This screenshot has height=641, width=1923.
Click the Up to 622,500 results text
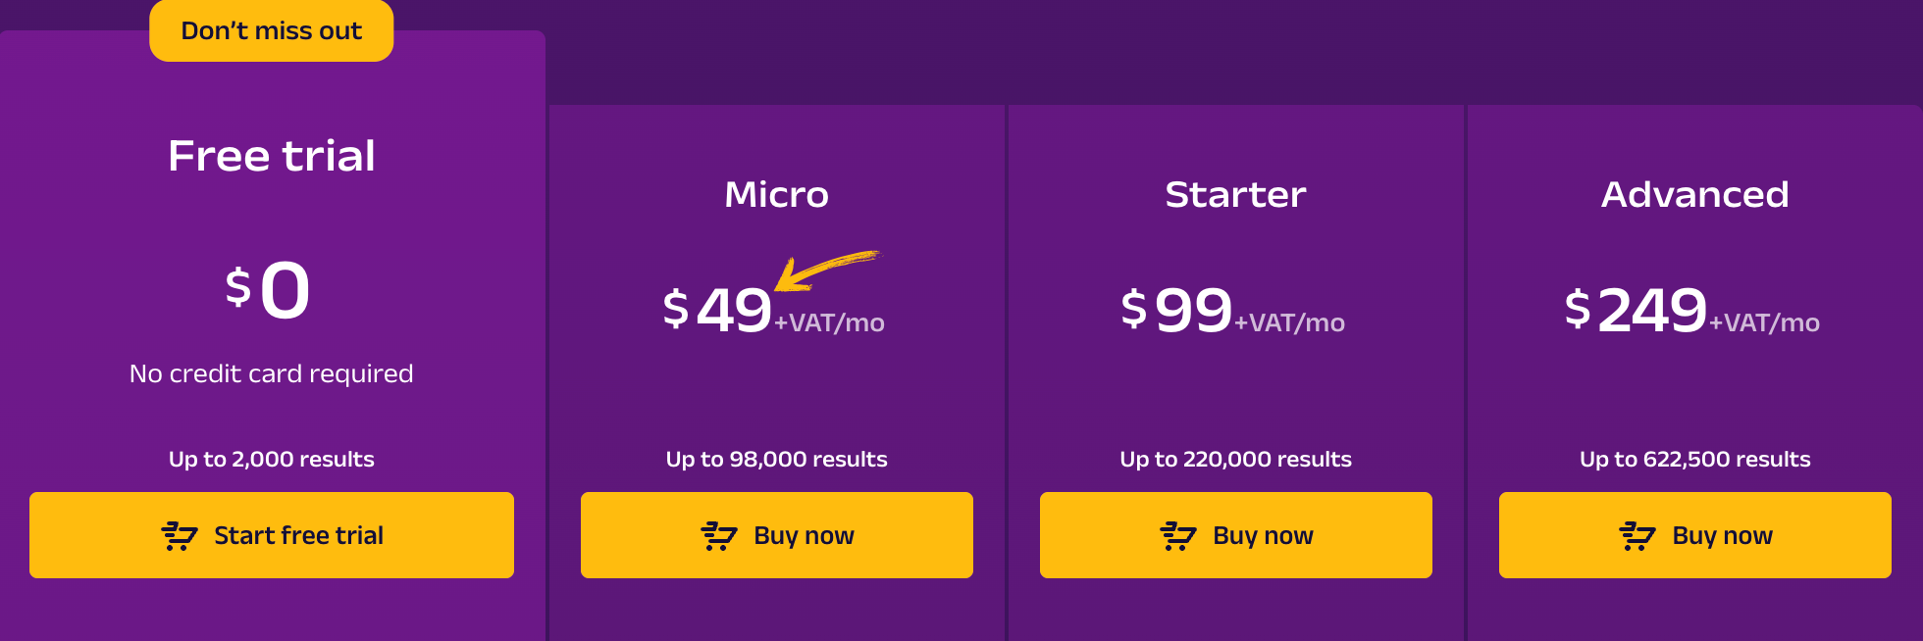pyautogui.click(x=1695, y=459)
